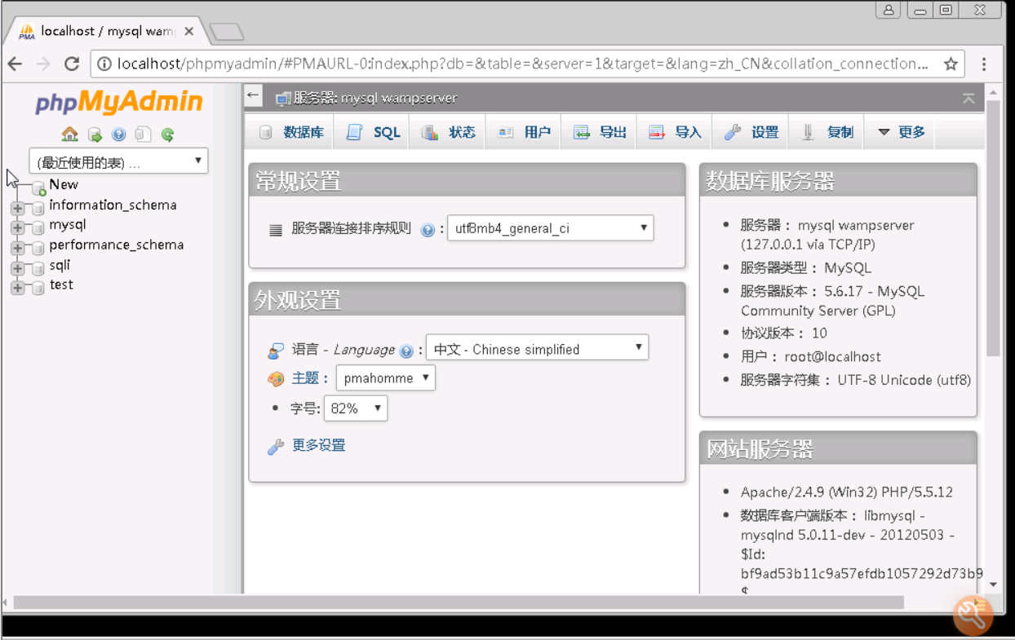Reload navigation panel with green refresh icon
This screenshot has height=640, width=1015.
167,135
